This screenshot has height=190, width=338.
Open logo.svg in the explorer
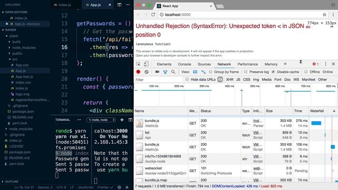click(22, 94)
